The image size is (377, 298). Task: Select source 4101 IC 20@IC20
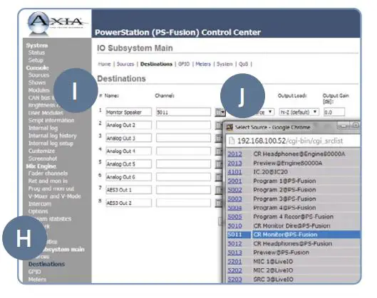294,172
